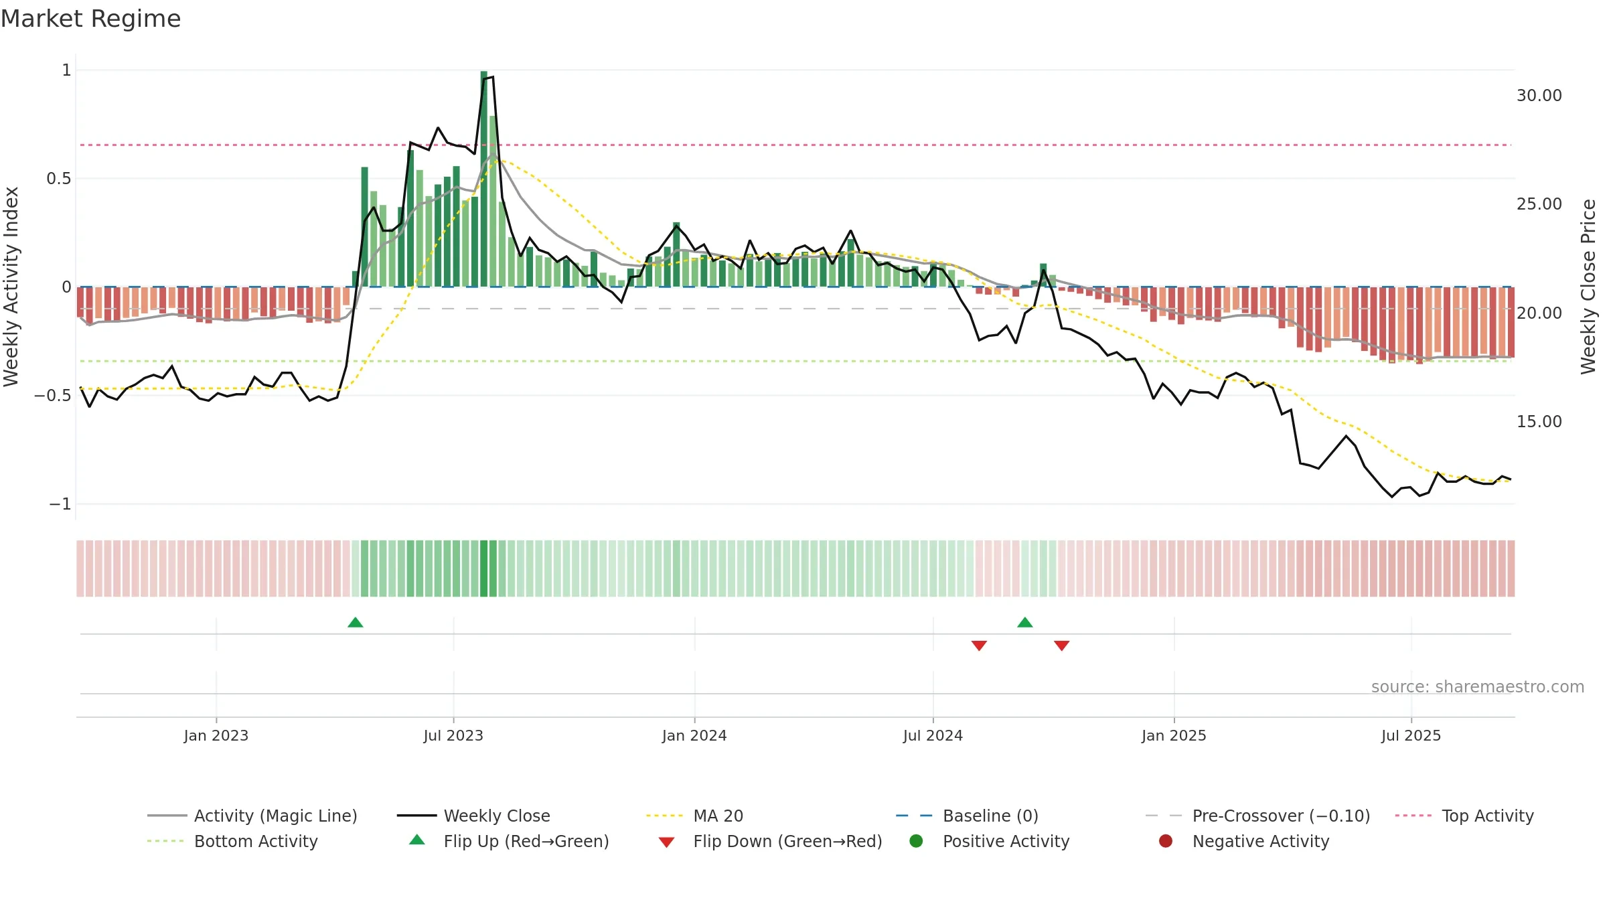Viewport: 1607px width, 904px height.
Task: Click the −1 activity axis value
Action: coord(60,504)
